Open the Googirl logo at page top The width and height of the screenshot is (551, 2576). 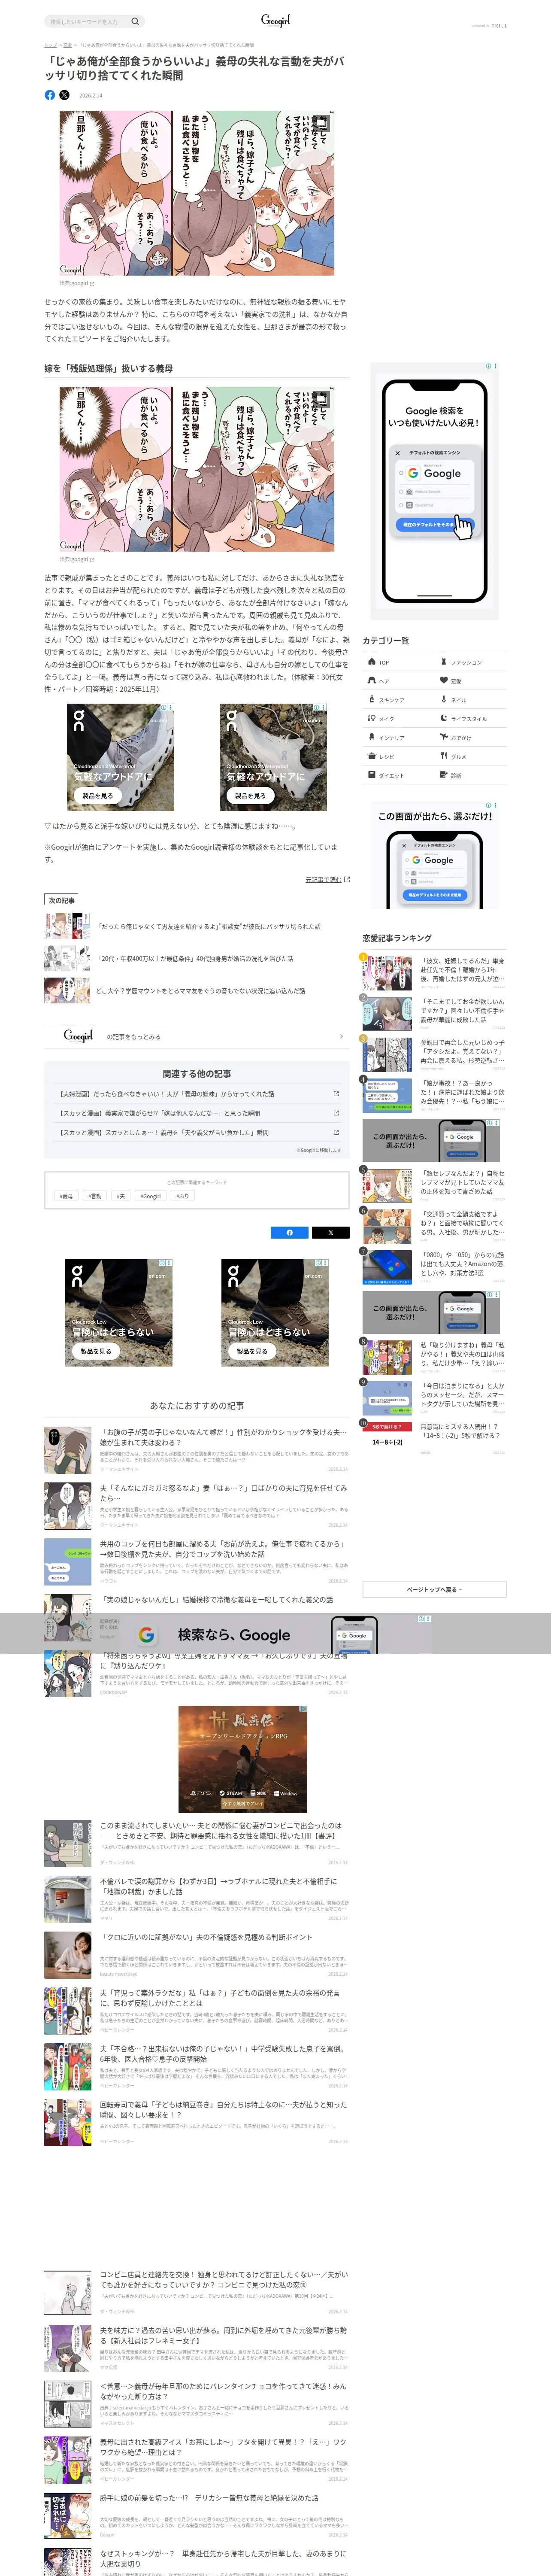coord(275,20)
